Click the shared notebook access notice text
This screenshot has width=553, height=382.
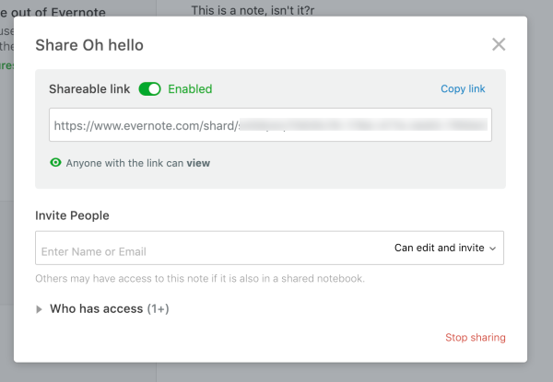pyautogui.click(x=200, y=279)
